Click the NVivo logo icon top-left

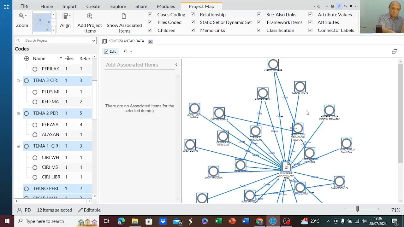pyautogui.click(x=6, y=6)
